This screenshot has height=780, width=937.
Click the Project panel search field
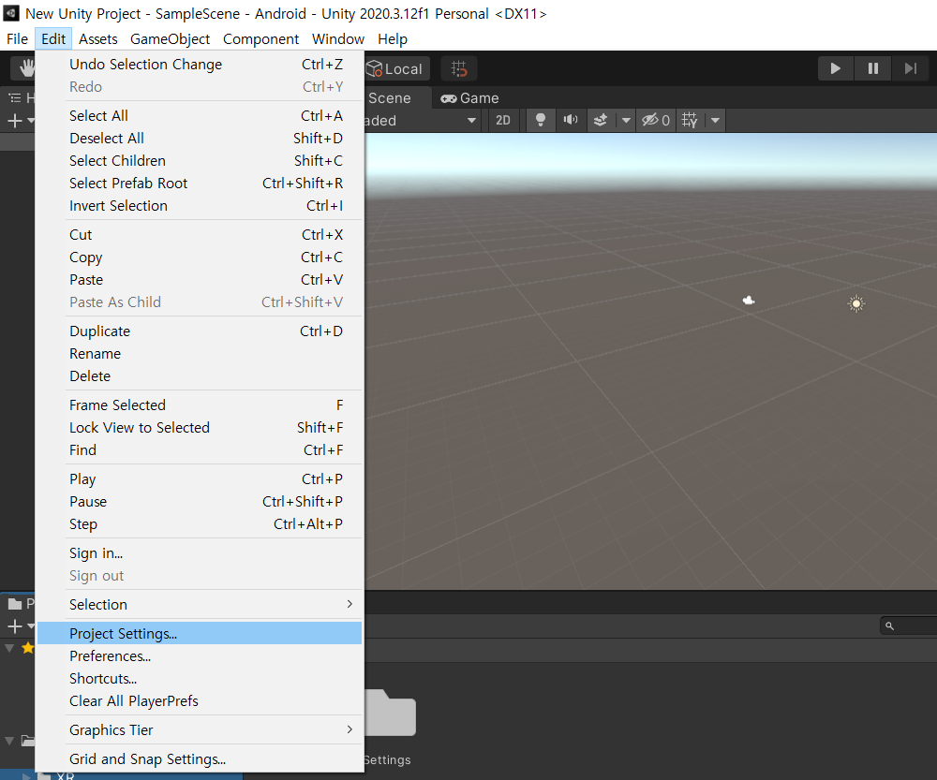(x=908, y=625)
